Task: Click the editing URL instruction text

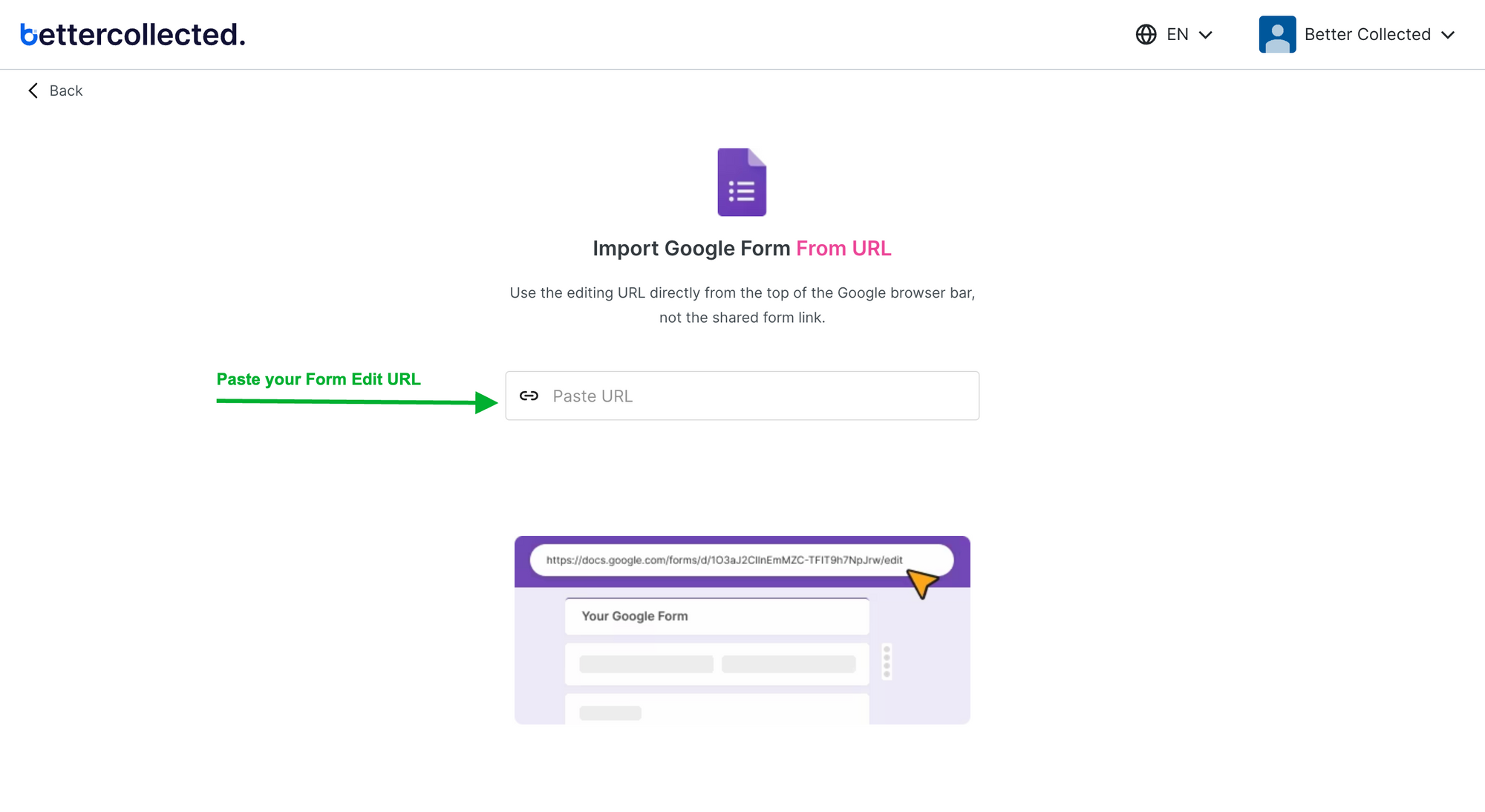Action: click(x=742, y=305)
